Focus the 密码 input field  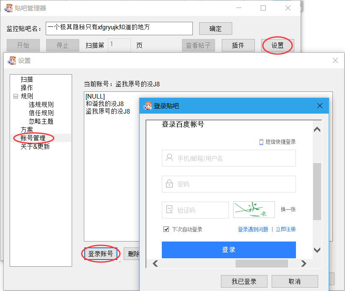coord(229,184)
